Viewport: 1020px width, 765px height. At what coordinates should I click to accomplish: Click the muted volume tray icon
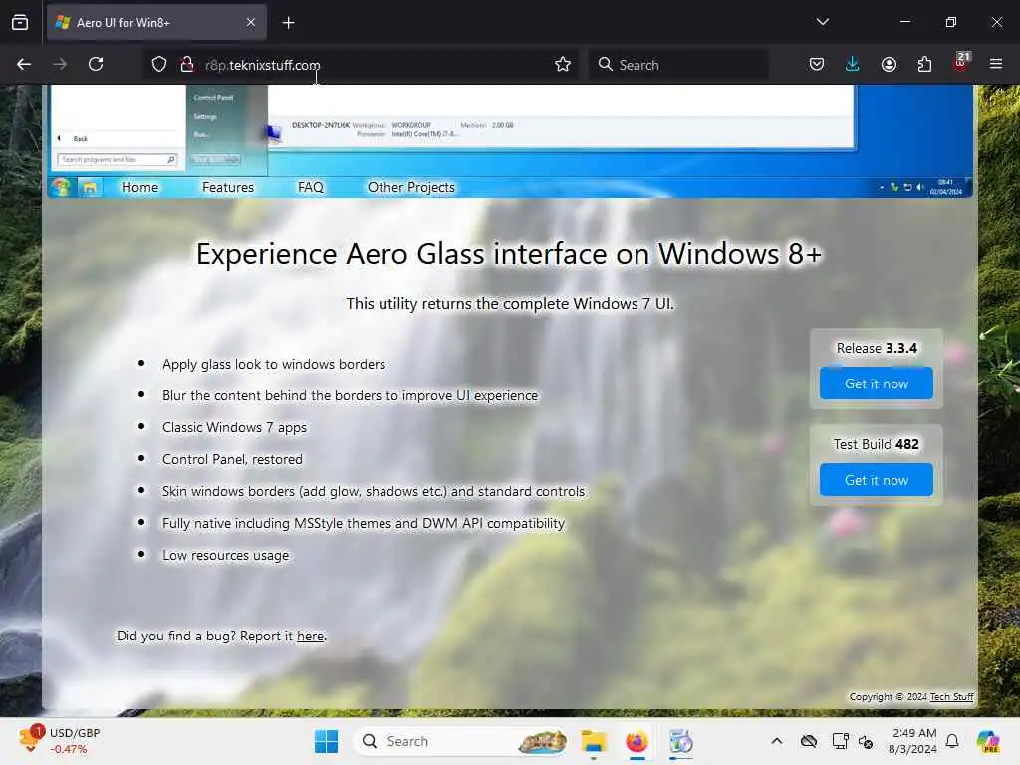click(x=866, y=741)
